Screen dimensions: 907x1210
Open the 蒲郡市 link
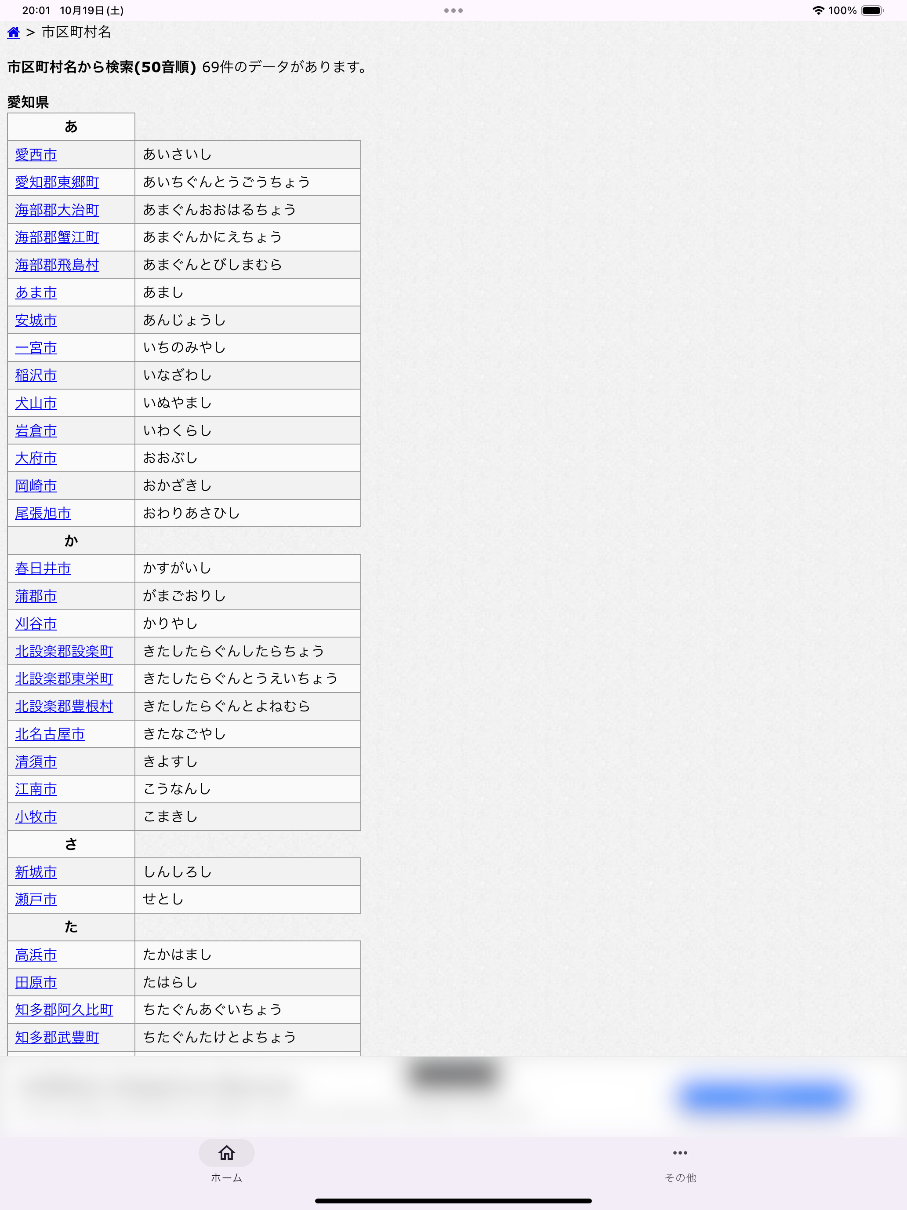(x=36, y=596)
